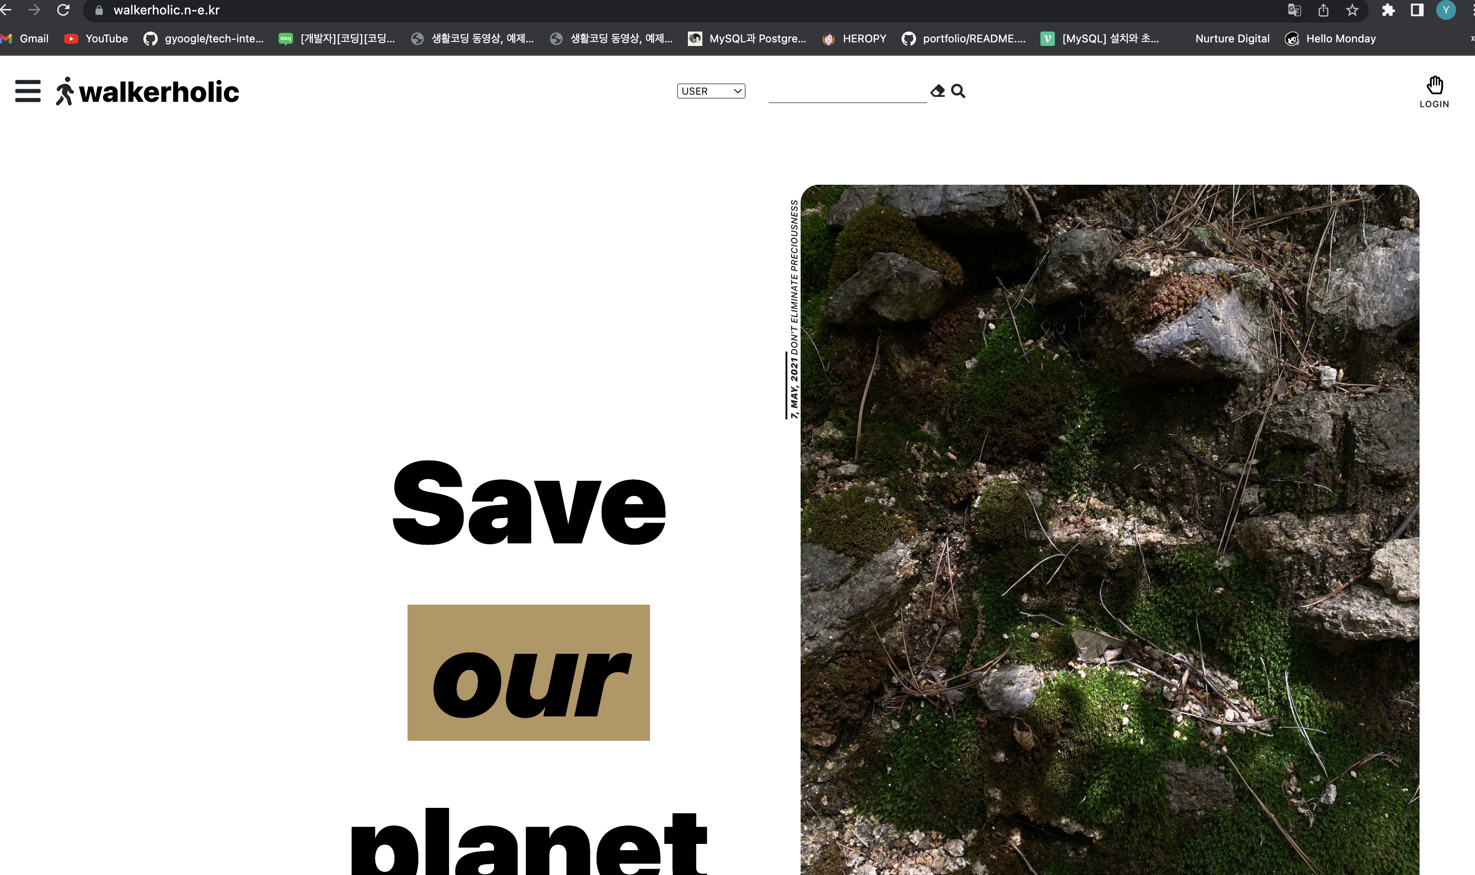1475x875 pixels.
Task: Open the hamburger menu icon
Action: point(27,91)
